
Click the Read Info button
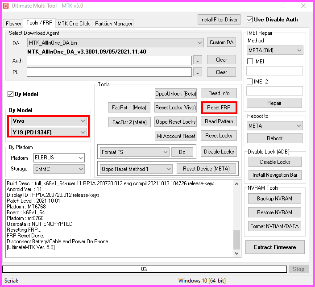click(219, 93)
